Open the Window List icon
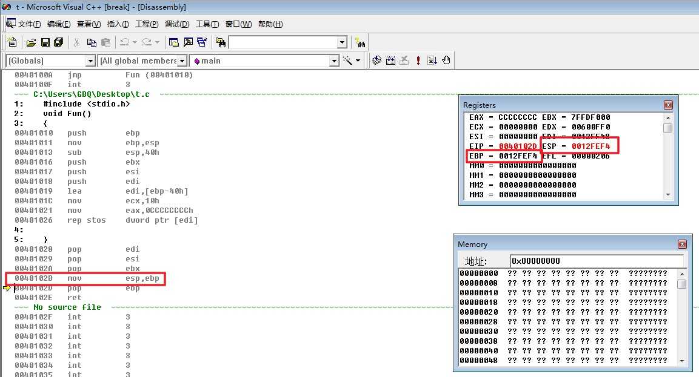The height and width of the screenshot is (377, 699). pyautogui.click(x=202, y=42)
